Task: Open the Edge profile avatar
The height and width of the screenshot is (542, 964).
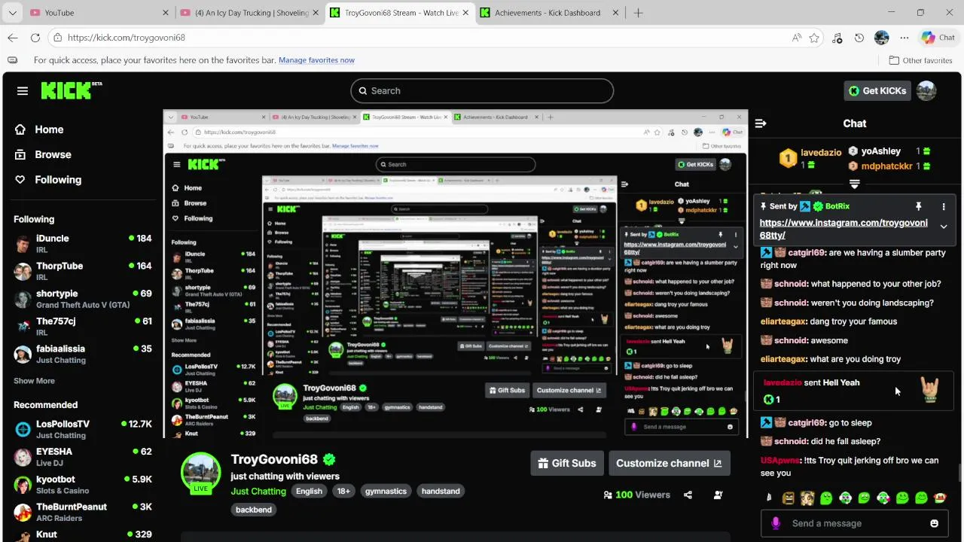Action: (882, 38)
